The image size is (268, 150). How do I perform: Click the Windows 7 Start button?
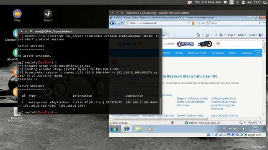tap(114, 129)
